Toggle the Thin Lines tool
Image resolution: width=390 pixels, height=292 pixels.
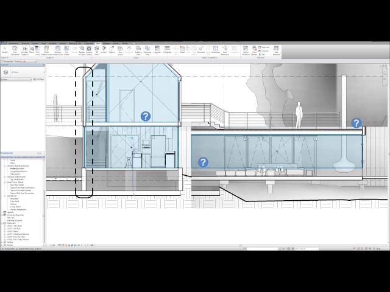[x=38, y=50]
